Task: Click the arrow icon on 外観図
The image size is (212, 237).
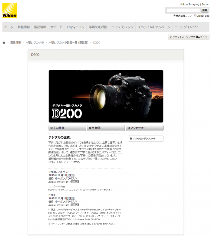Action: 90,128
